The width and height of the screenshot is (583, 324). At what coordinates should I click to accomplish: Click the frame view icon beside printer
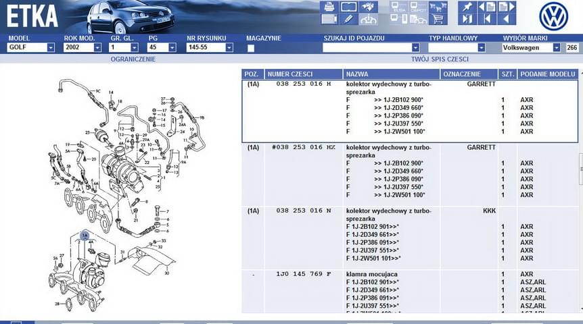349,7
